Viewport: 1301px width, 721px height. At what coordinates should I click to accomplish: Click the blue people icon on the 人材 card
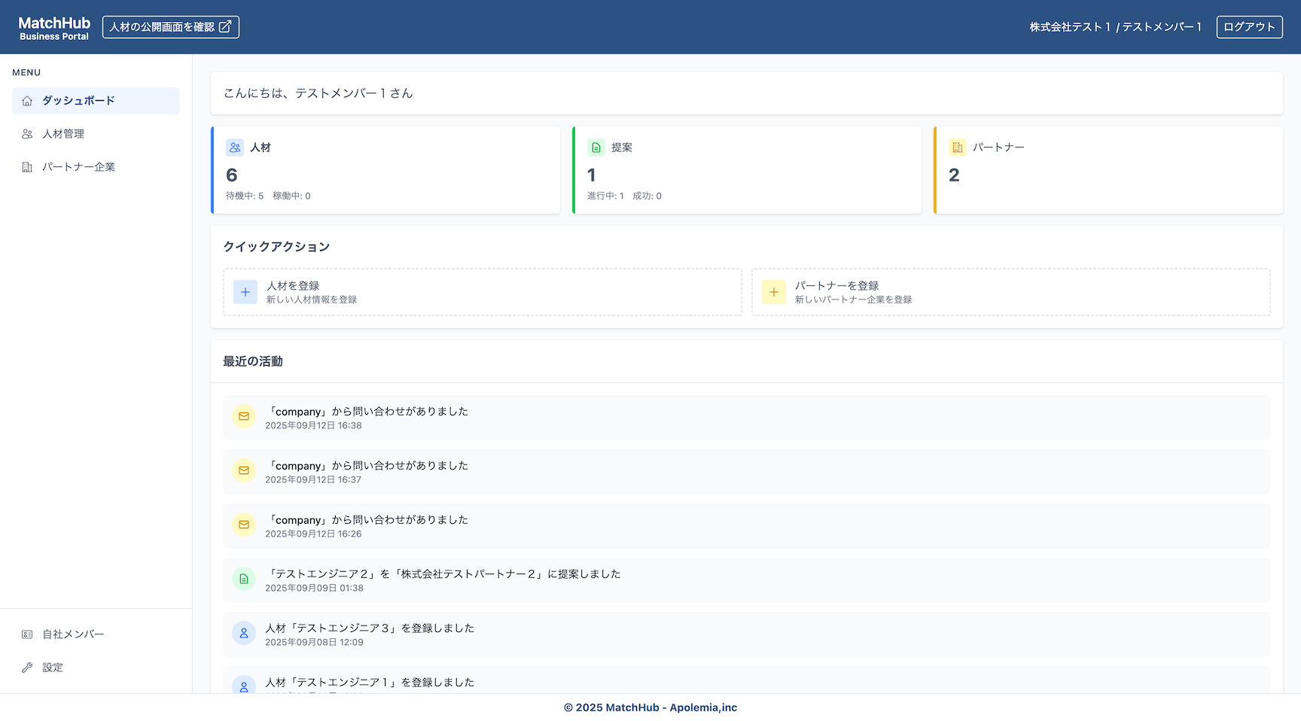pos(234,147)
